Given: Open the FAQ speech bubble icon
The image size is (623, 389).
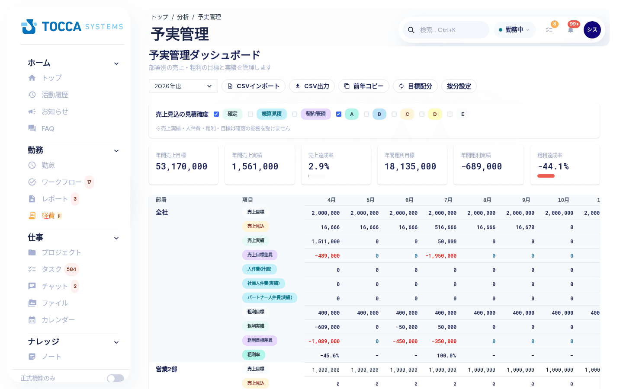Looking at the screenshot, I should [x=32, y=128].
